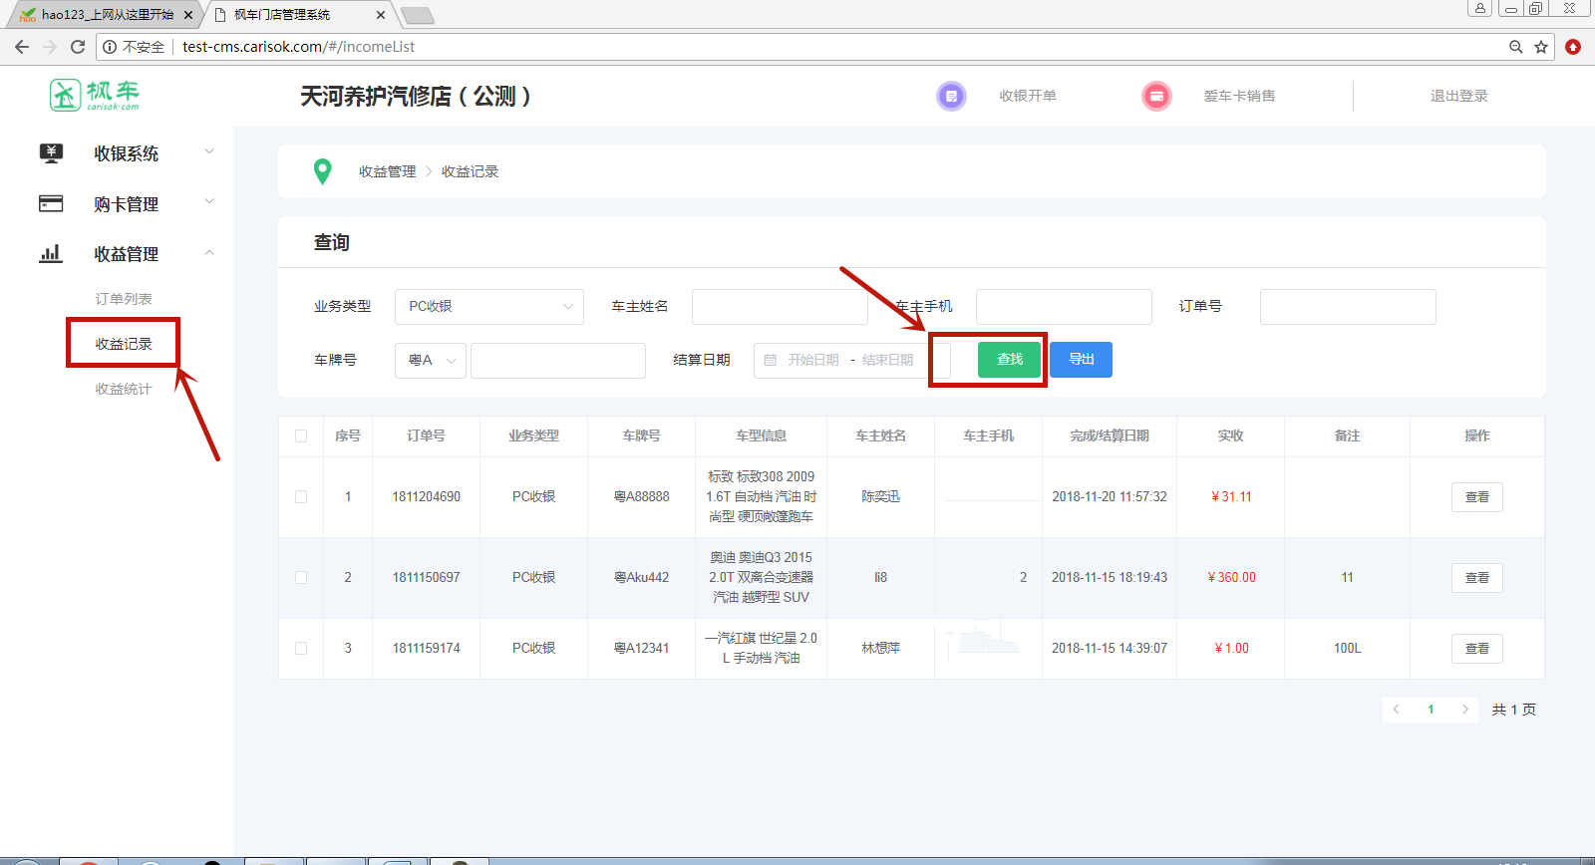Click the calendar icon in the settlement date field
Screen dimensions: 1595x865
771,360
